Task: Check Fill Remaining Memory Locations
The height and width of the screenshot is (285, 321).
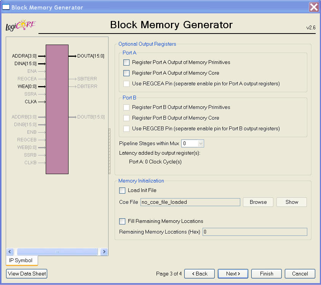Action: point(122,221)
